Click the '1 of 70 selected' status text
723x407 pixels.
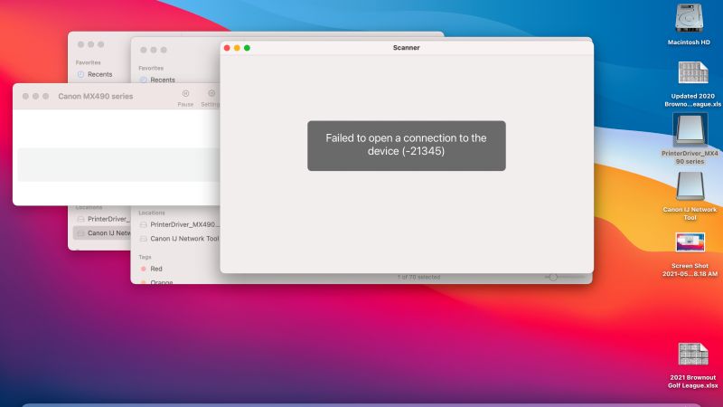(x=418, y=277)
